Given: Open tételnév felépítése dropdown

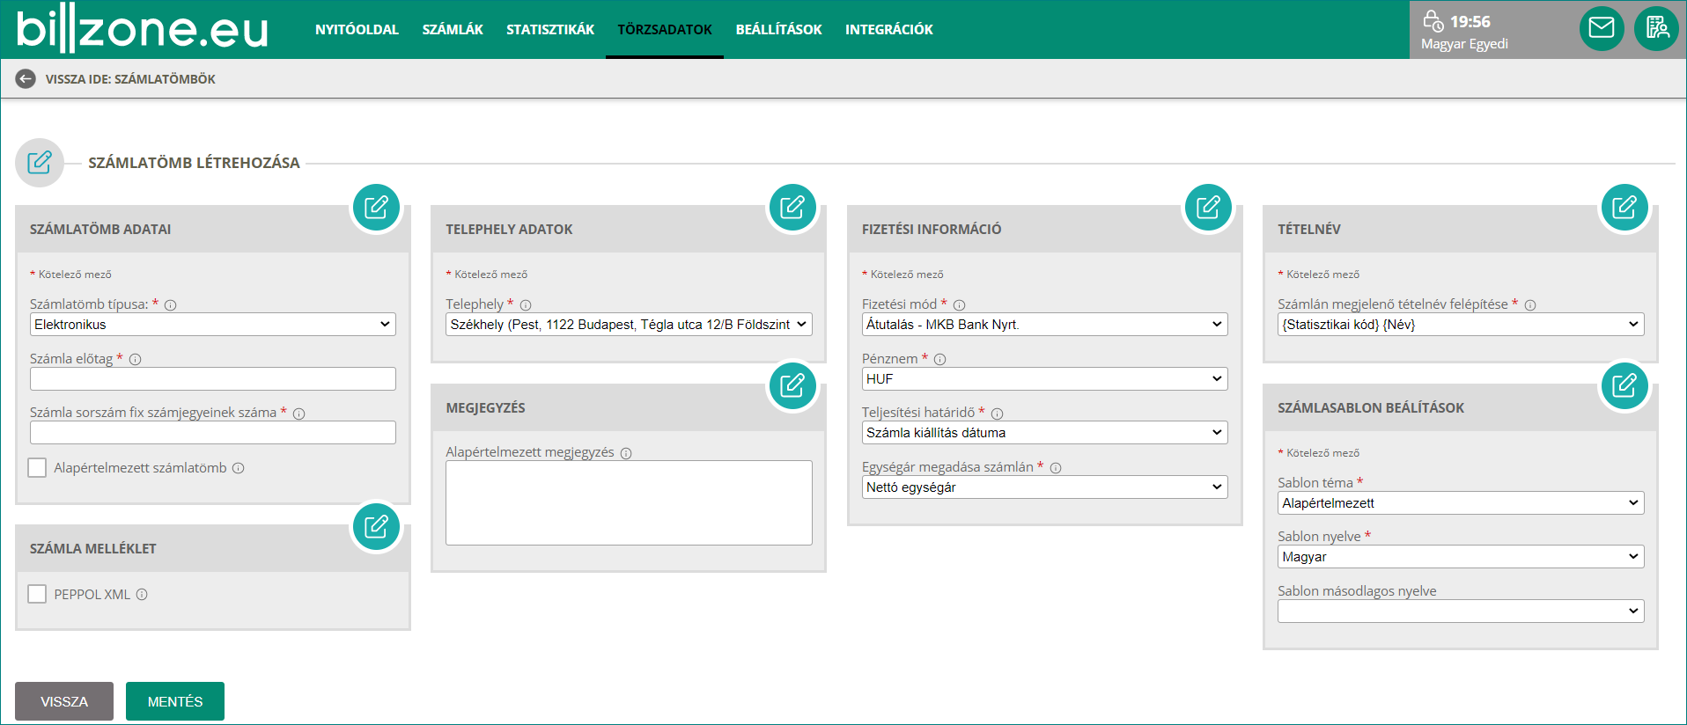Looking at the screenshot, I should [1461, 325].
